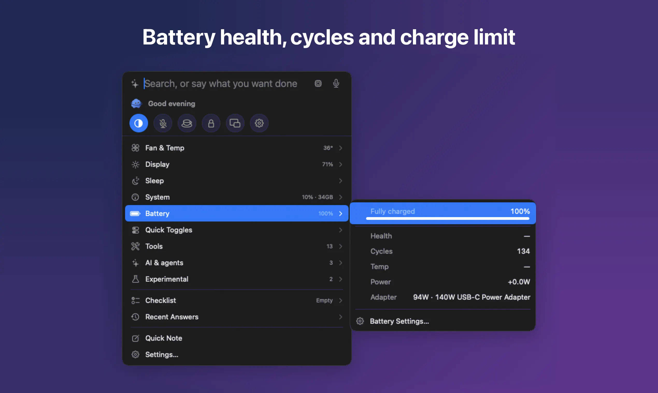Click the sparkle AI icon beside search
The width and height of the screenshot is (658, 393).
[x=135, y=84]
